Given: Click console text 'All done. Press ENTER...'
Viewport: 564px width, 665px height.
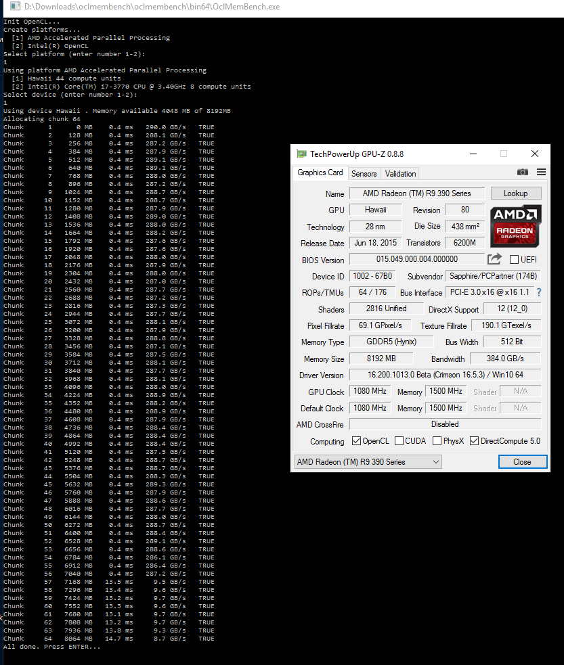Looking at the screenshot, I should [x=51, y=647].
